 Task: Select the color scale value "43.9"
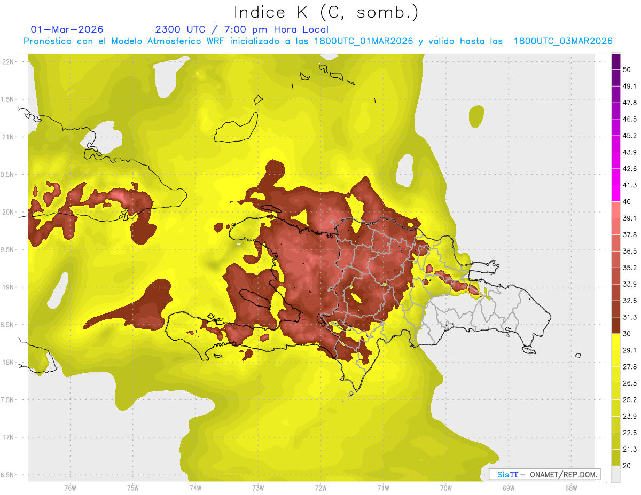coord(630,152)
